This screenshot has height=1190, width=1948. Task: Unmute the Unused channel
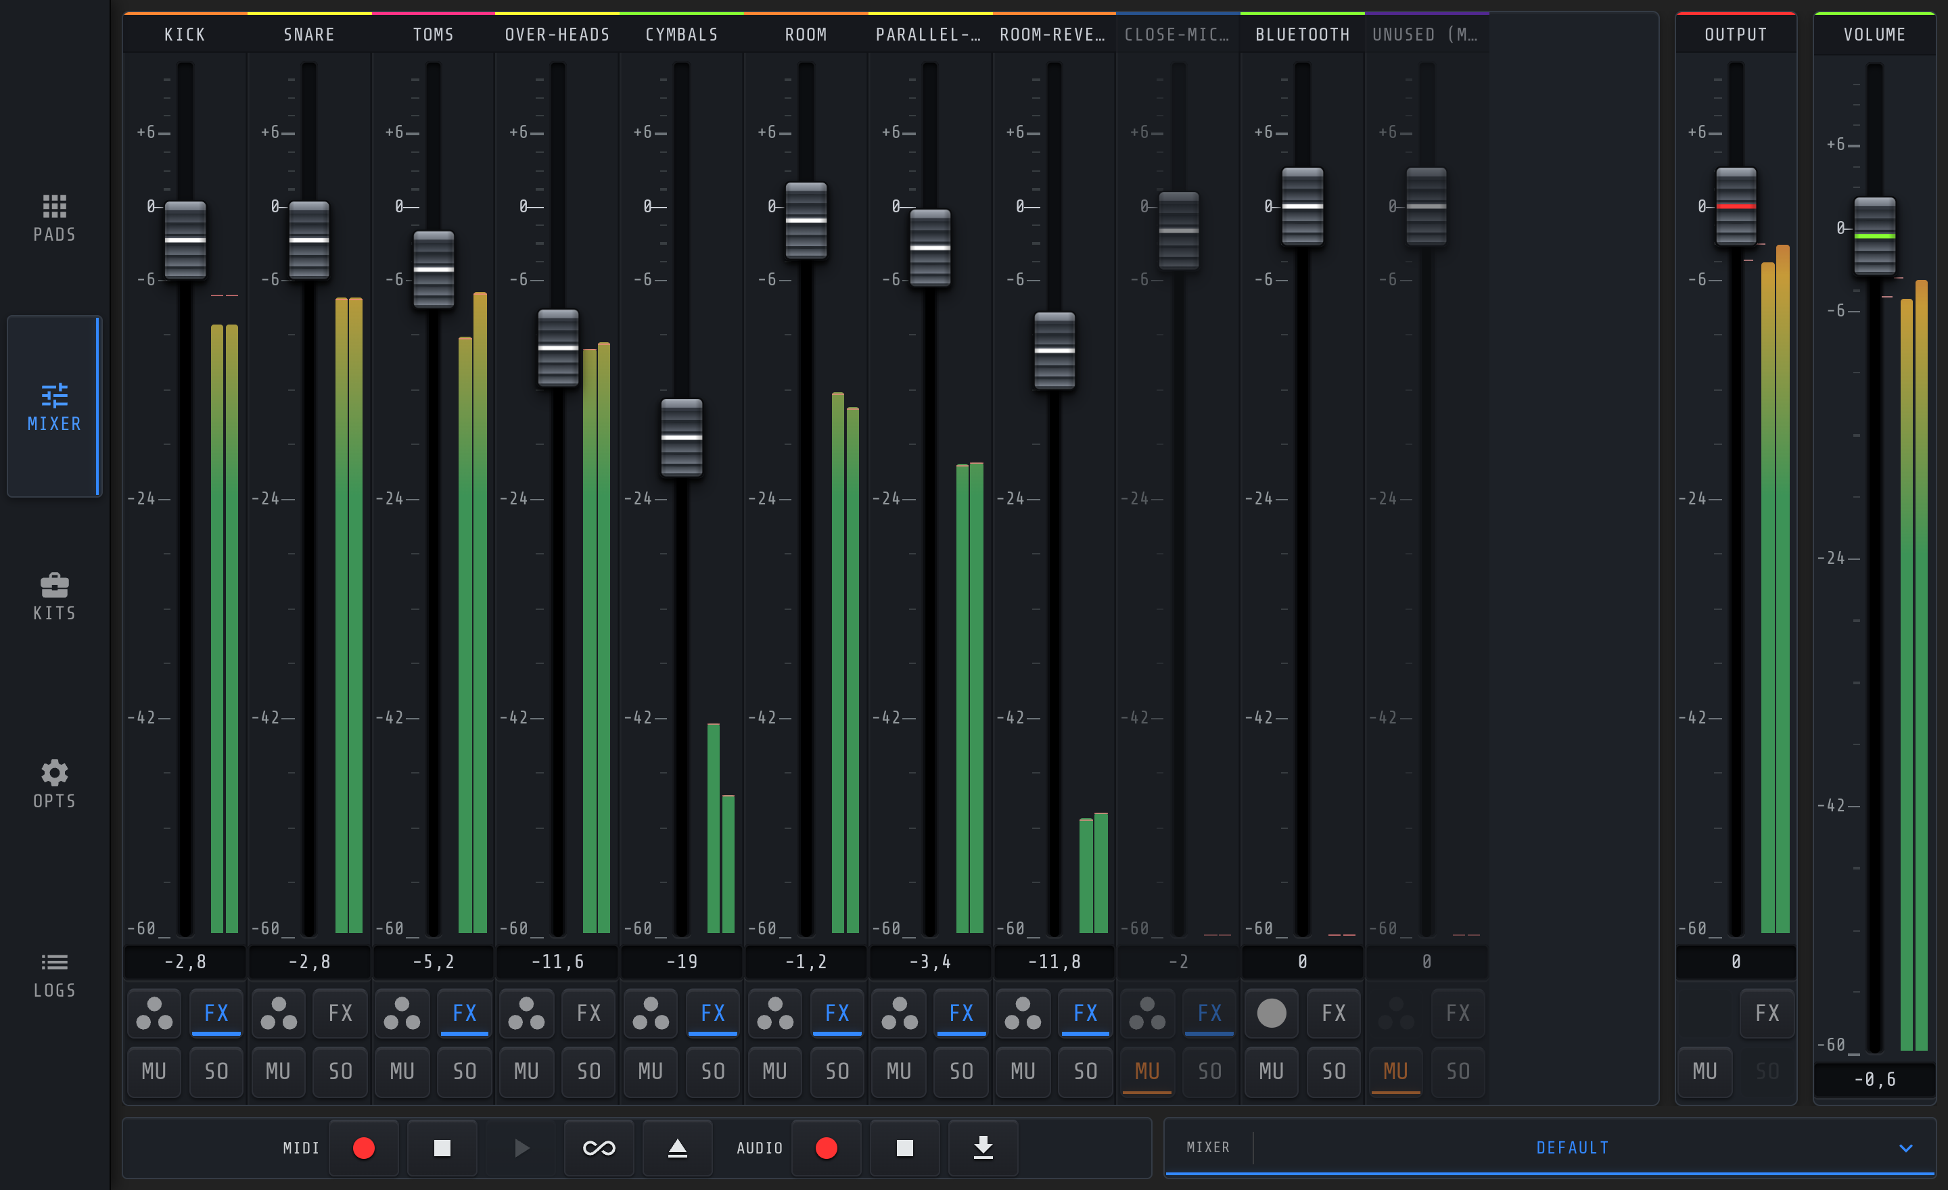1395,1072
